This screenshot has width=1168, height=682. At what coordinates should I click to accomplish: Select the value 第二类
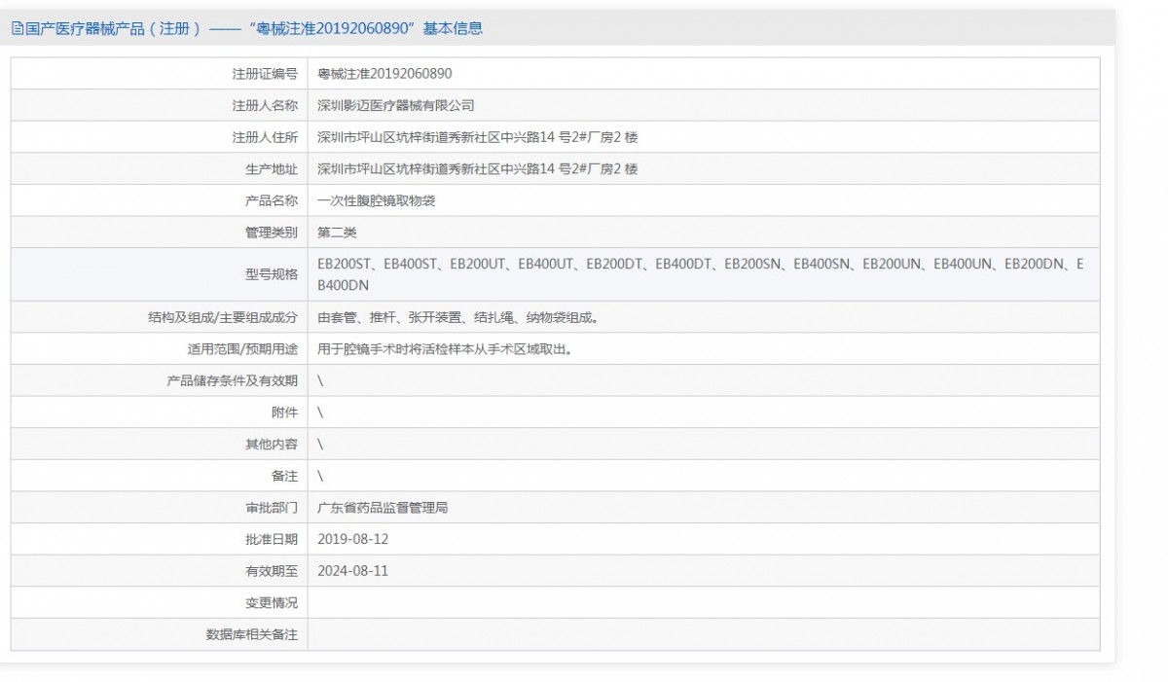pos(338,233)
